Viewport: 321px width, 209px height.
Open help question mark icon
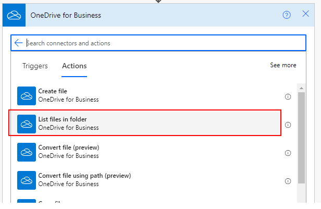pos(287,15)
